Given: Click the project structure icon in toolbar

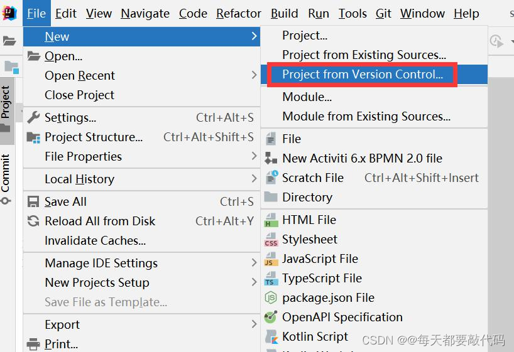Looking at the screenshot, I should (x=11, y=67).
